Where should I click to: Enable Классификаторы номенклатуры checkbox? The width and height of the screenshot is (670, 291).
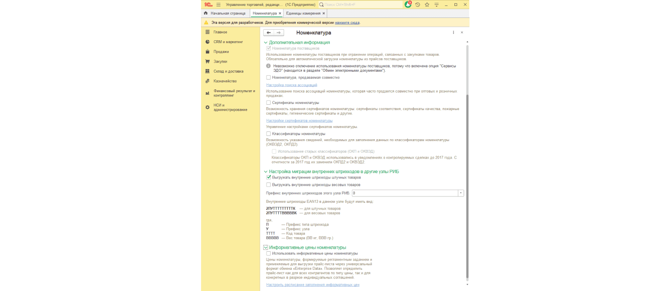click(268, 134)
